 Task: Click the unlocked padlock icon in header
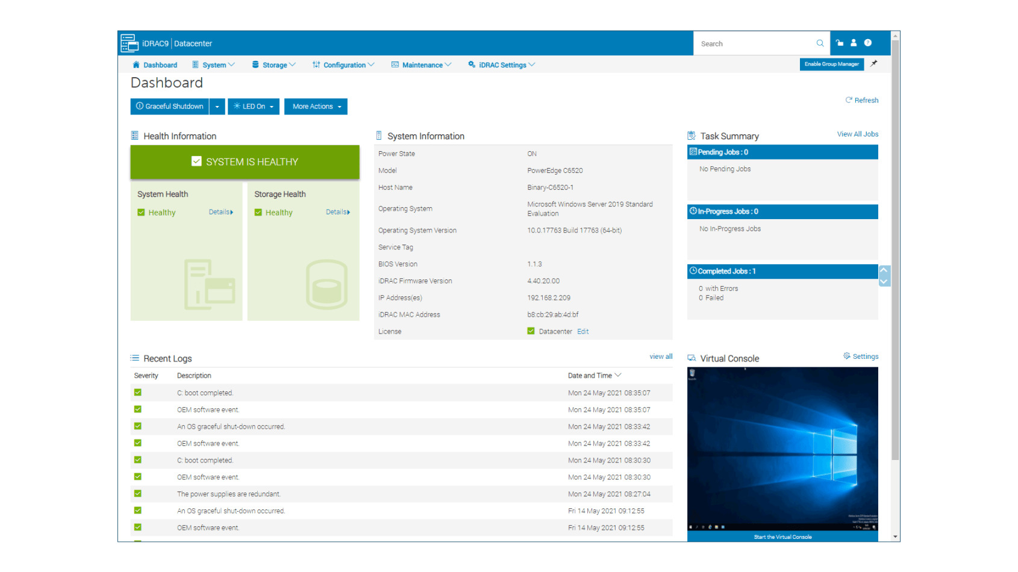tap(840, 43)
